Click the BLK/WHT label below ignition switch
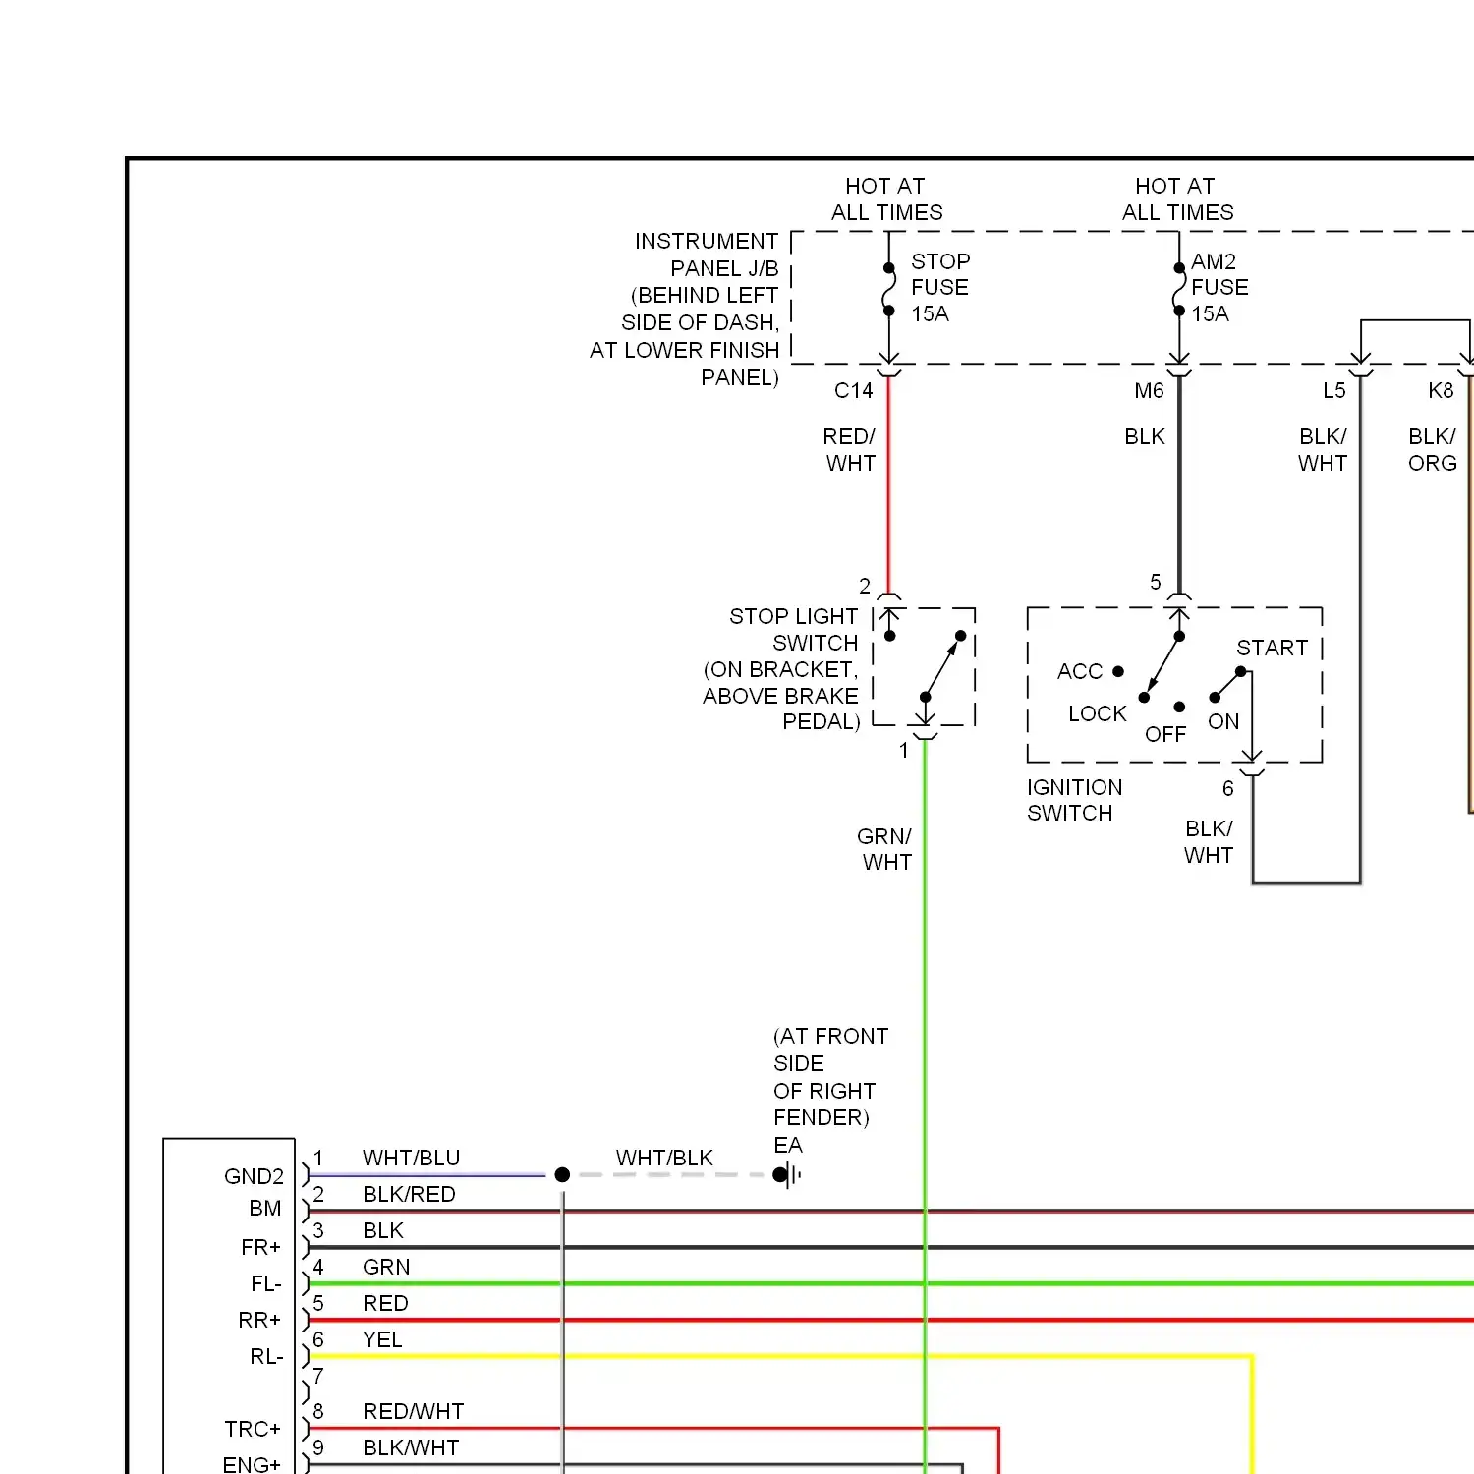Image resolution: width=1474 pixels, height=1474 pixels. pos(1209,842)
